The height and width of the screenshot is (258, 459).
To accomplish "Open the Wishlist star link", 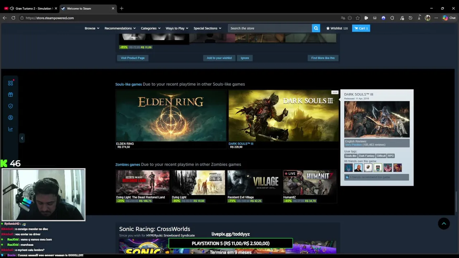I will (x=337, y=28).
